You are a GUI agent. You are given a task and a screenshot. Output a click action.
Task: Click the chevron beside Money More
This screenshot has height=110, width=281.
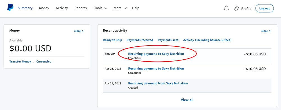82,31
